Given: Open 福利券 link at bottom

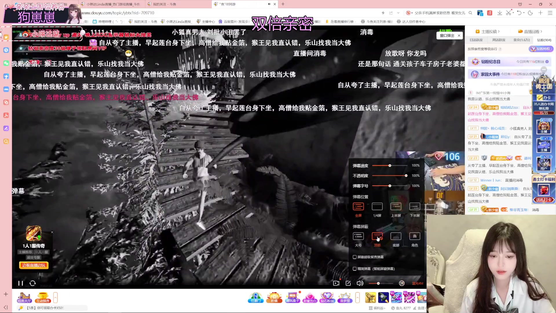Looking at the screenshot, I should [377, 308].
